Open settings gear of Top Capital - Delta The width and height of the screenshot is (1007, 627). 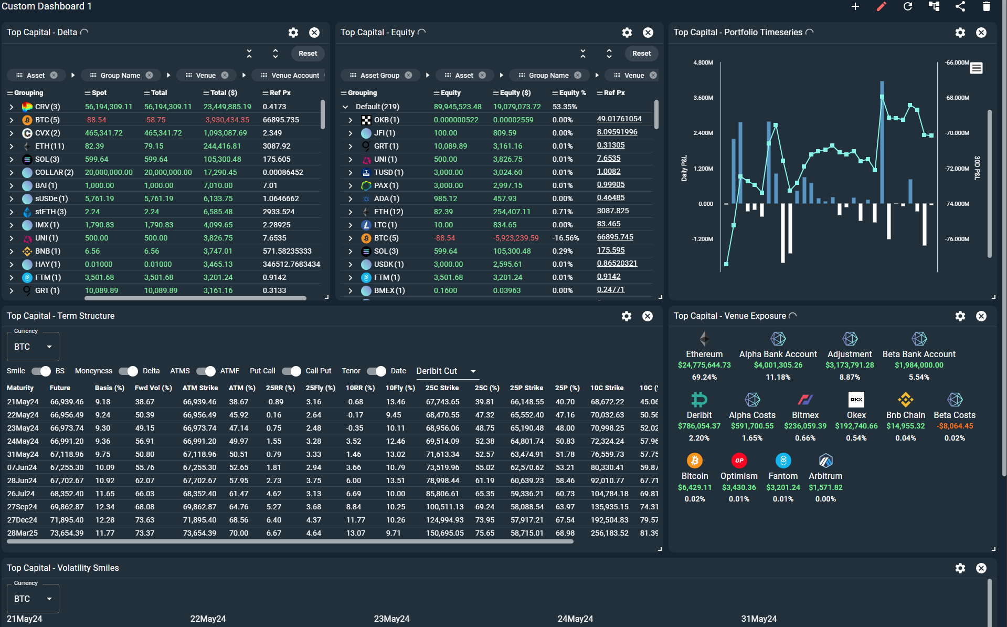(x=293, y=33)
